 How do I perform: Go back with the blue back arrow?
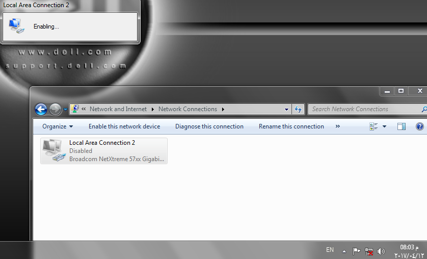point(41,110)
